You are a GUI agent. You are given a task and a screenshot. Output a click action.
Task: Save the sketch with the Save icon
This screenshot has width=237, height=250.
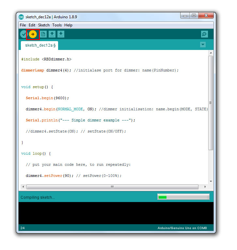point(61,34)
